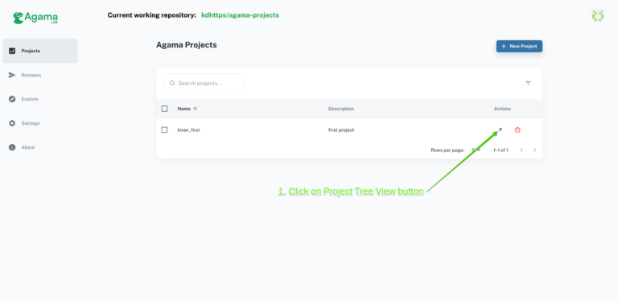Click the New Project button
The height and width of the screenshot is (300, 618).
pos(519,47)
